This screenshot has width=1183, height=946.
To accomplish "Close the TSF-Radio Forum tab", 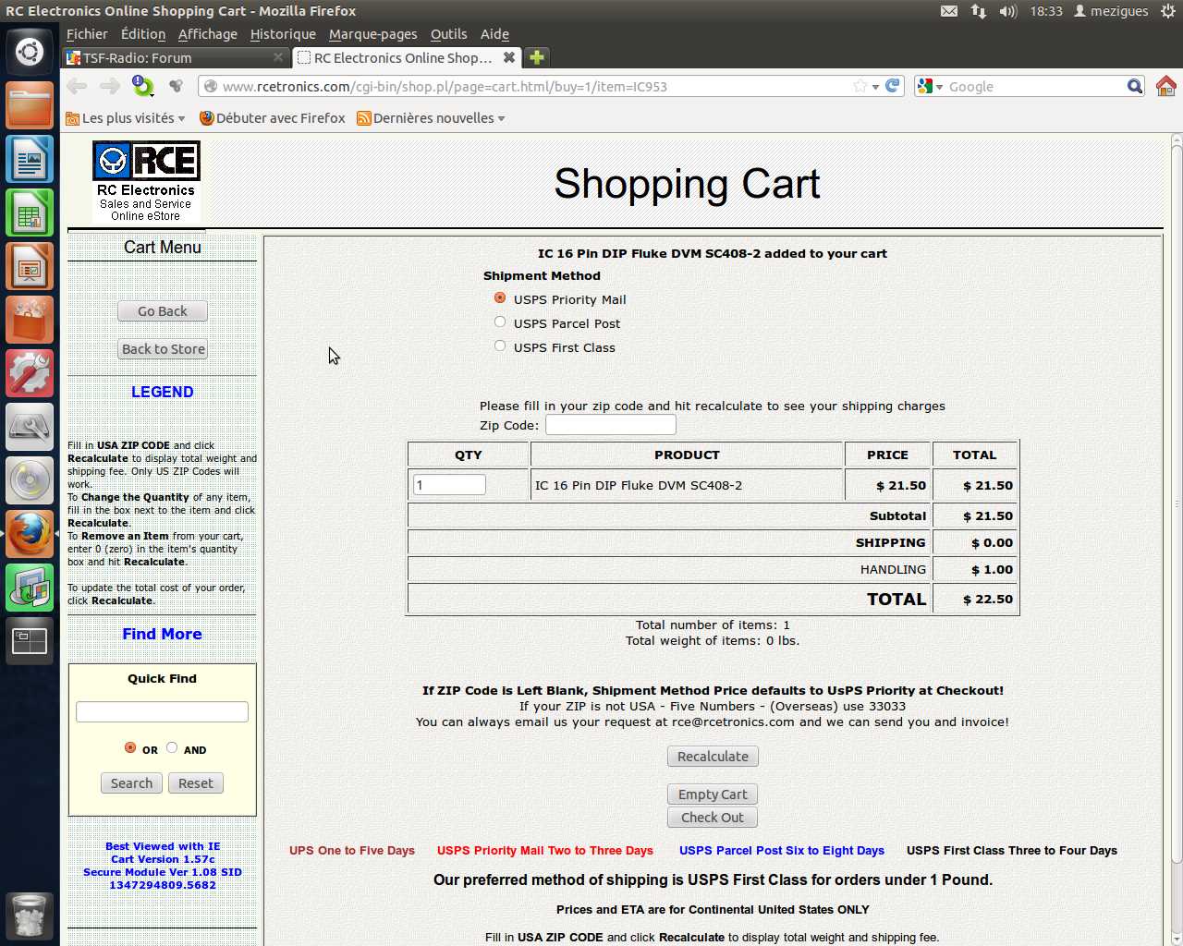I will coord(278,57).
